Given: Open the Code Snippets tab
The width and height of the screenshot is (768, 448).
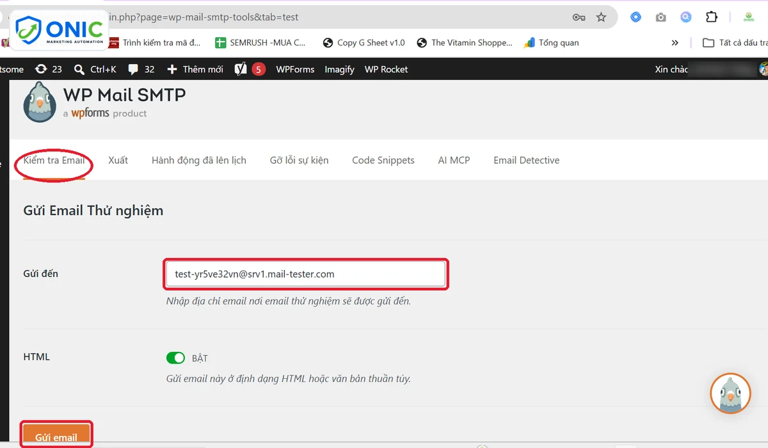Looking at the screenshot, I should [x=383, y=160].
